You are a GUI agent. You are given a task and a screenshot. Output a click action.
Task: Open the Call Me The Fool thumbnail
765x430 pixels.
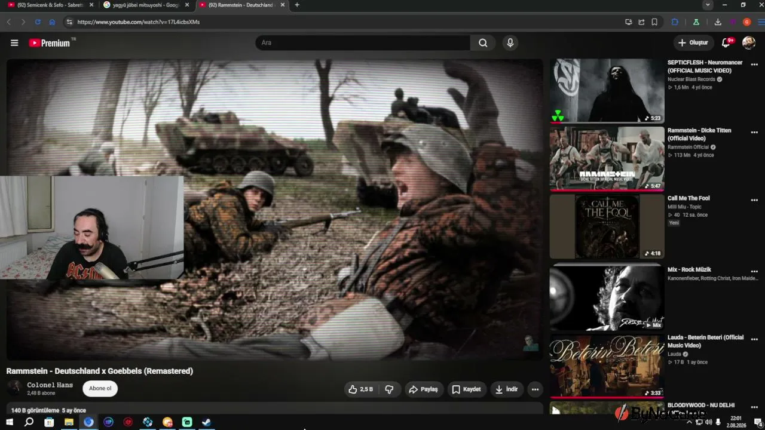click(x=607, y=226)
